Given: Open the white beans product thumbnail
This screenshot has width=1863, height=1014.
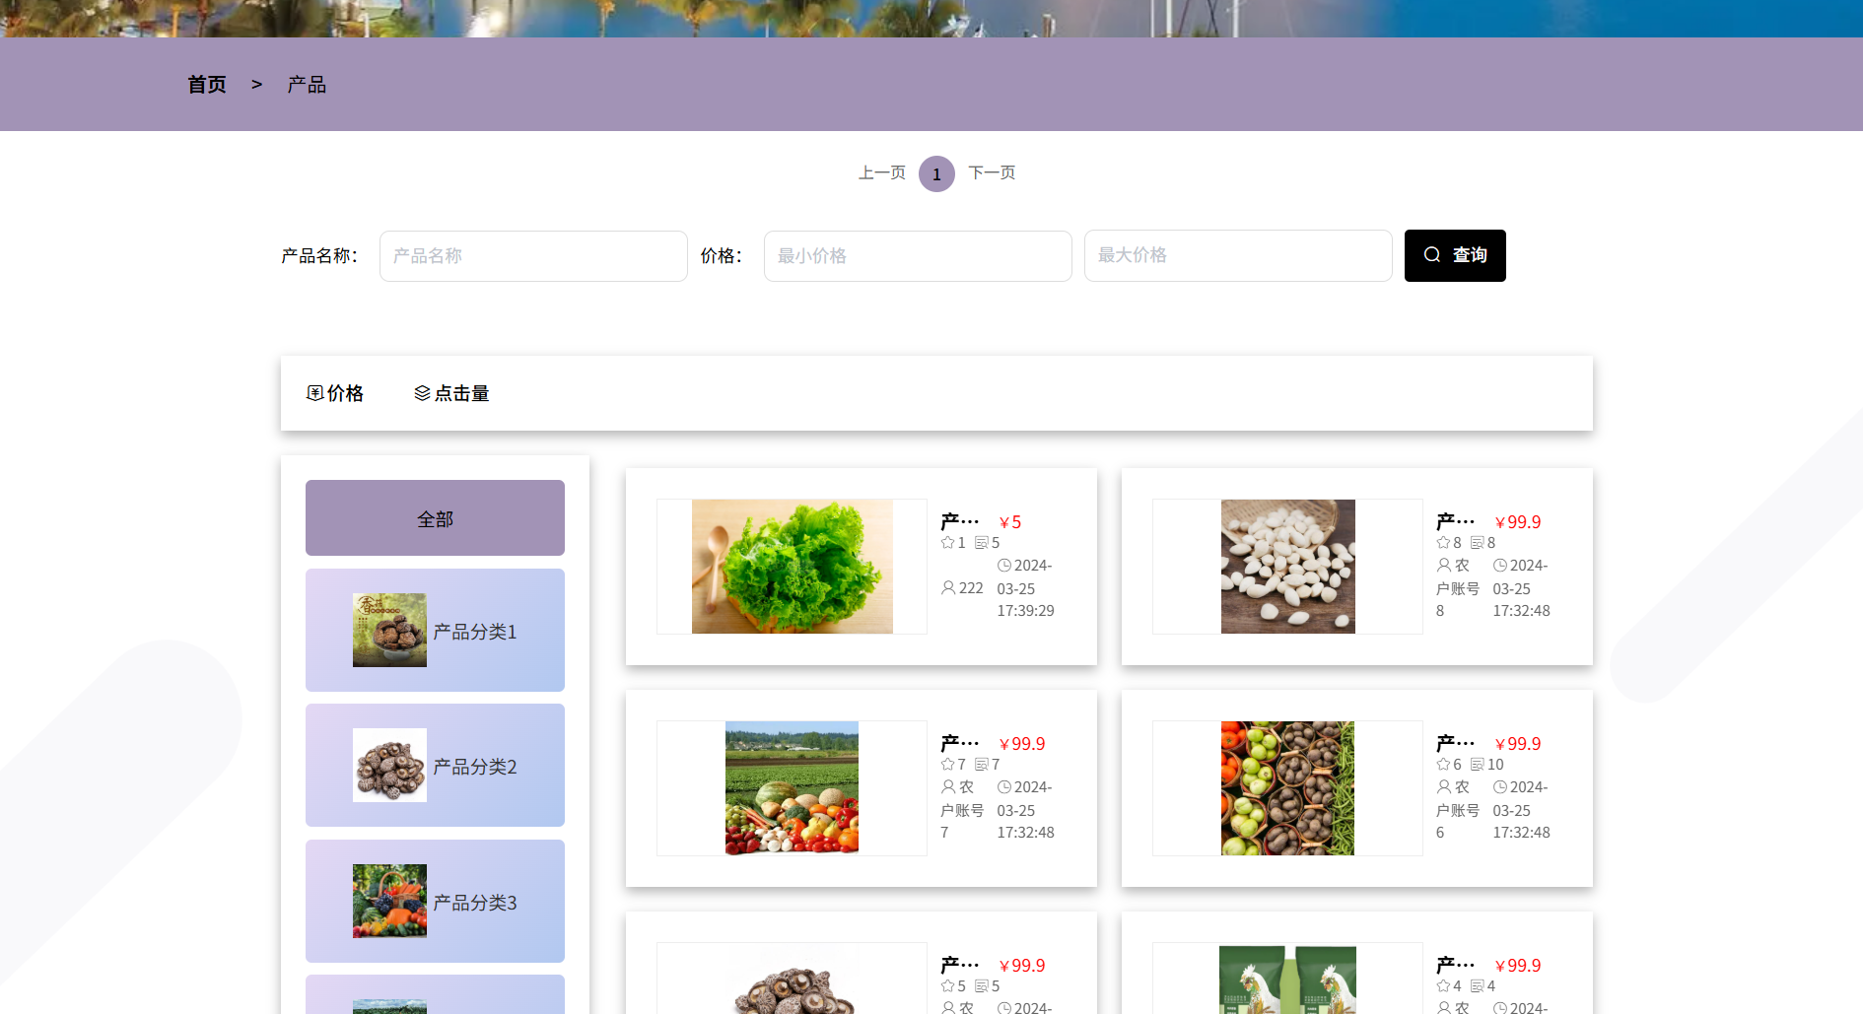Looking at the screenshot, I should coord(1288,567).
